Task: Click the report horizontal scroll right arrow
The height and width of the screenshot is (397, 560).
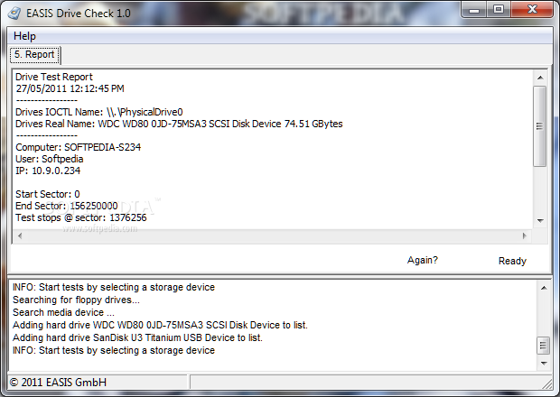Action: 524,235
